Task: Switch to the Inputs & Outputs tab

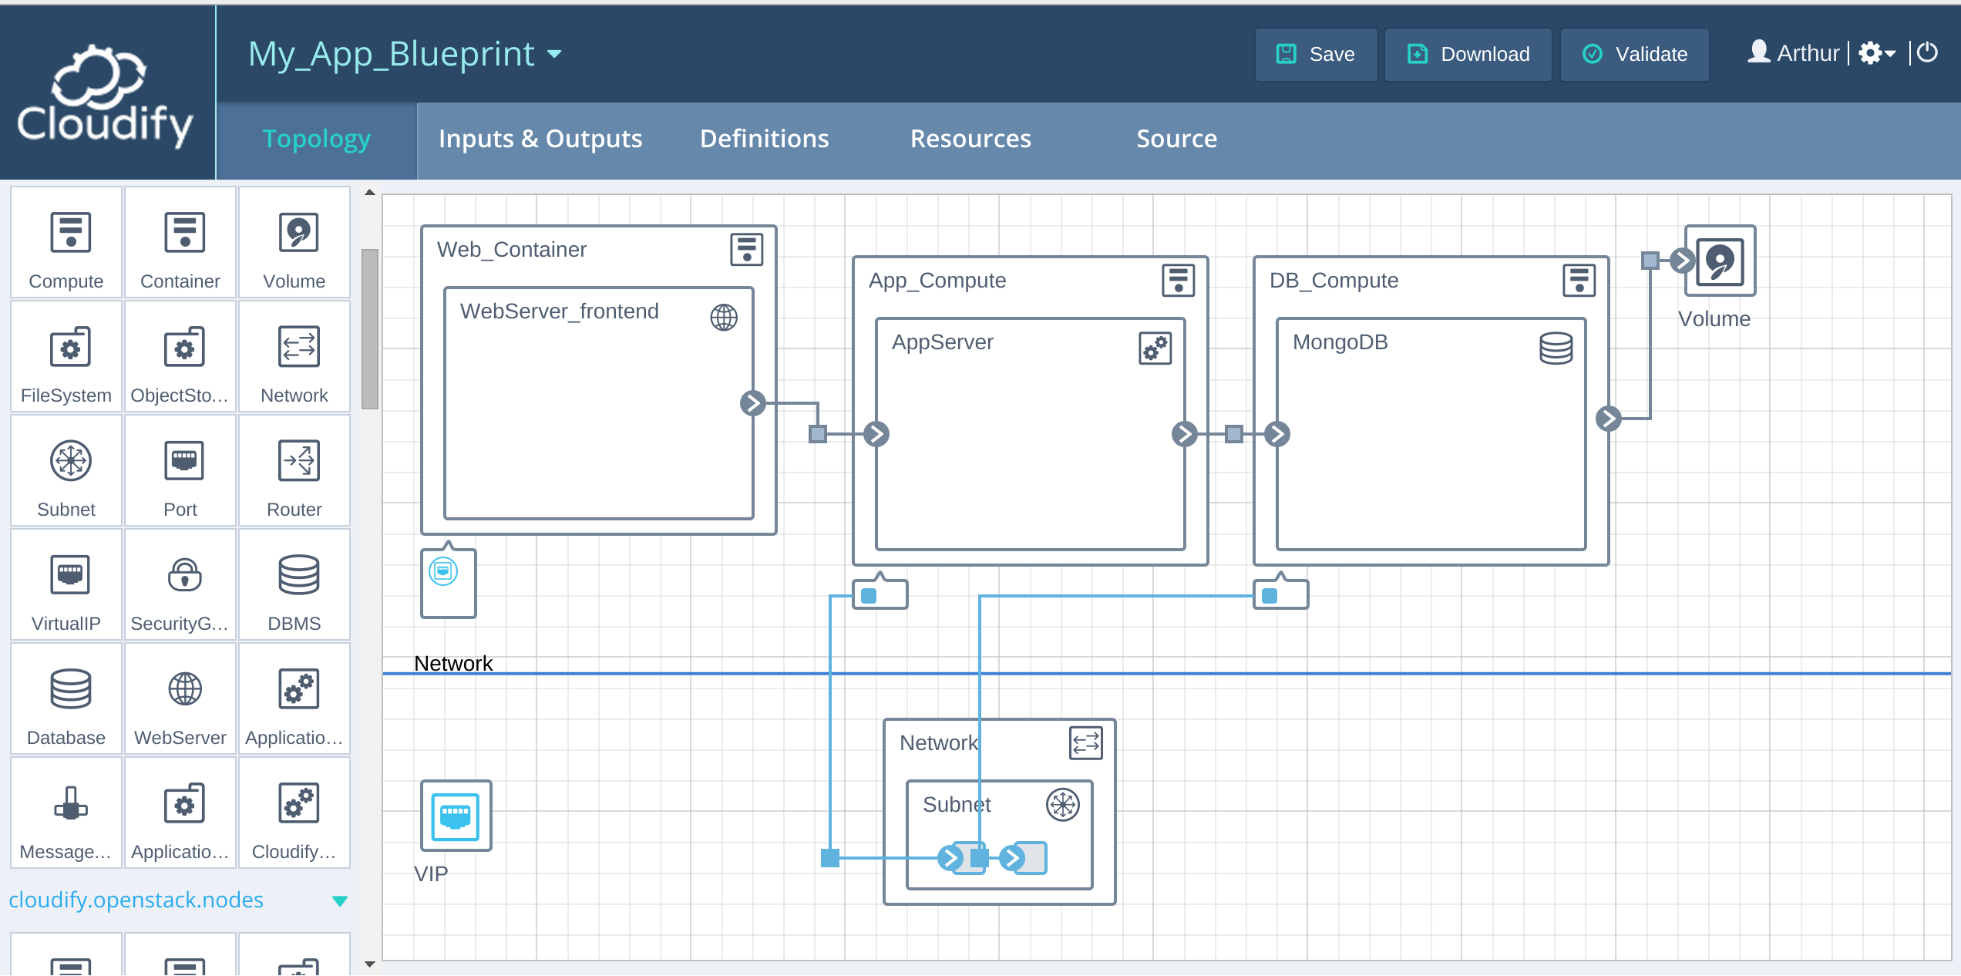Action: [x=540, y=139]
